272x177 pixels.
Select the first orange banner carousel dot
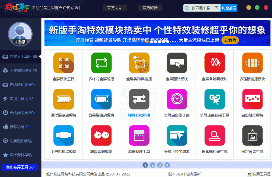click(147, 42)
